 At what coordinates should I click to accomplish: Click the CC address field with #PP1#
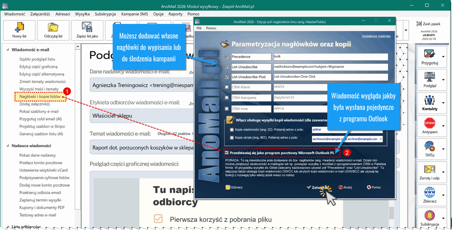347,129
